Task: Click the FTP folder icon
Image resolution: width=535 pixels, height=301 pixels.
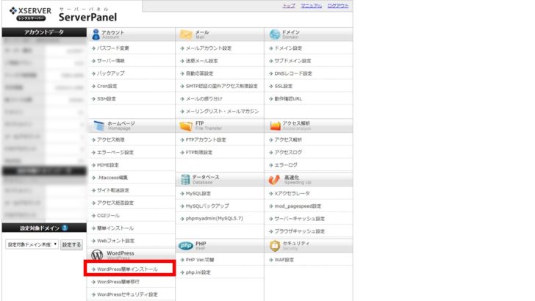Action: tap(186, 126)
